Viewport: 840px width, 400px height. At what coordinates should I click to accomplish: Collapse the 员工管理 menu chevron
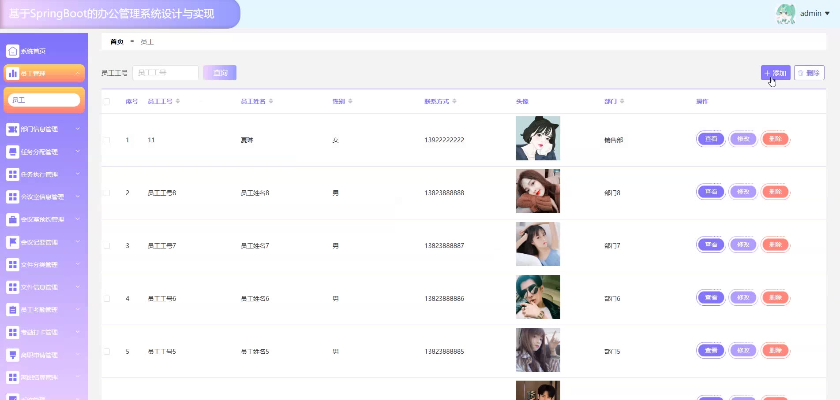[78, 73]
